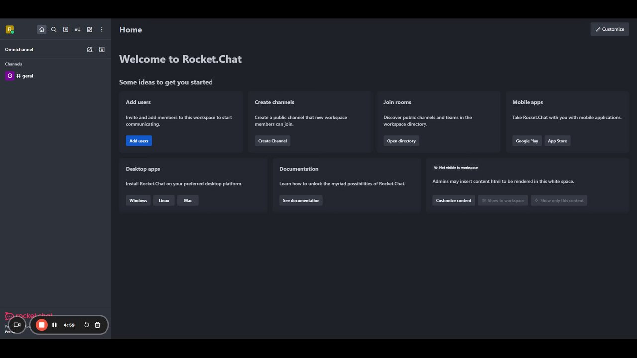Click the Home page title
The width and height of the screenshot is (637, 358).
click(x=131, y=30)
